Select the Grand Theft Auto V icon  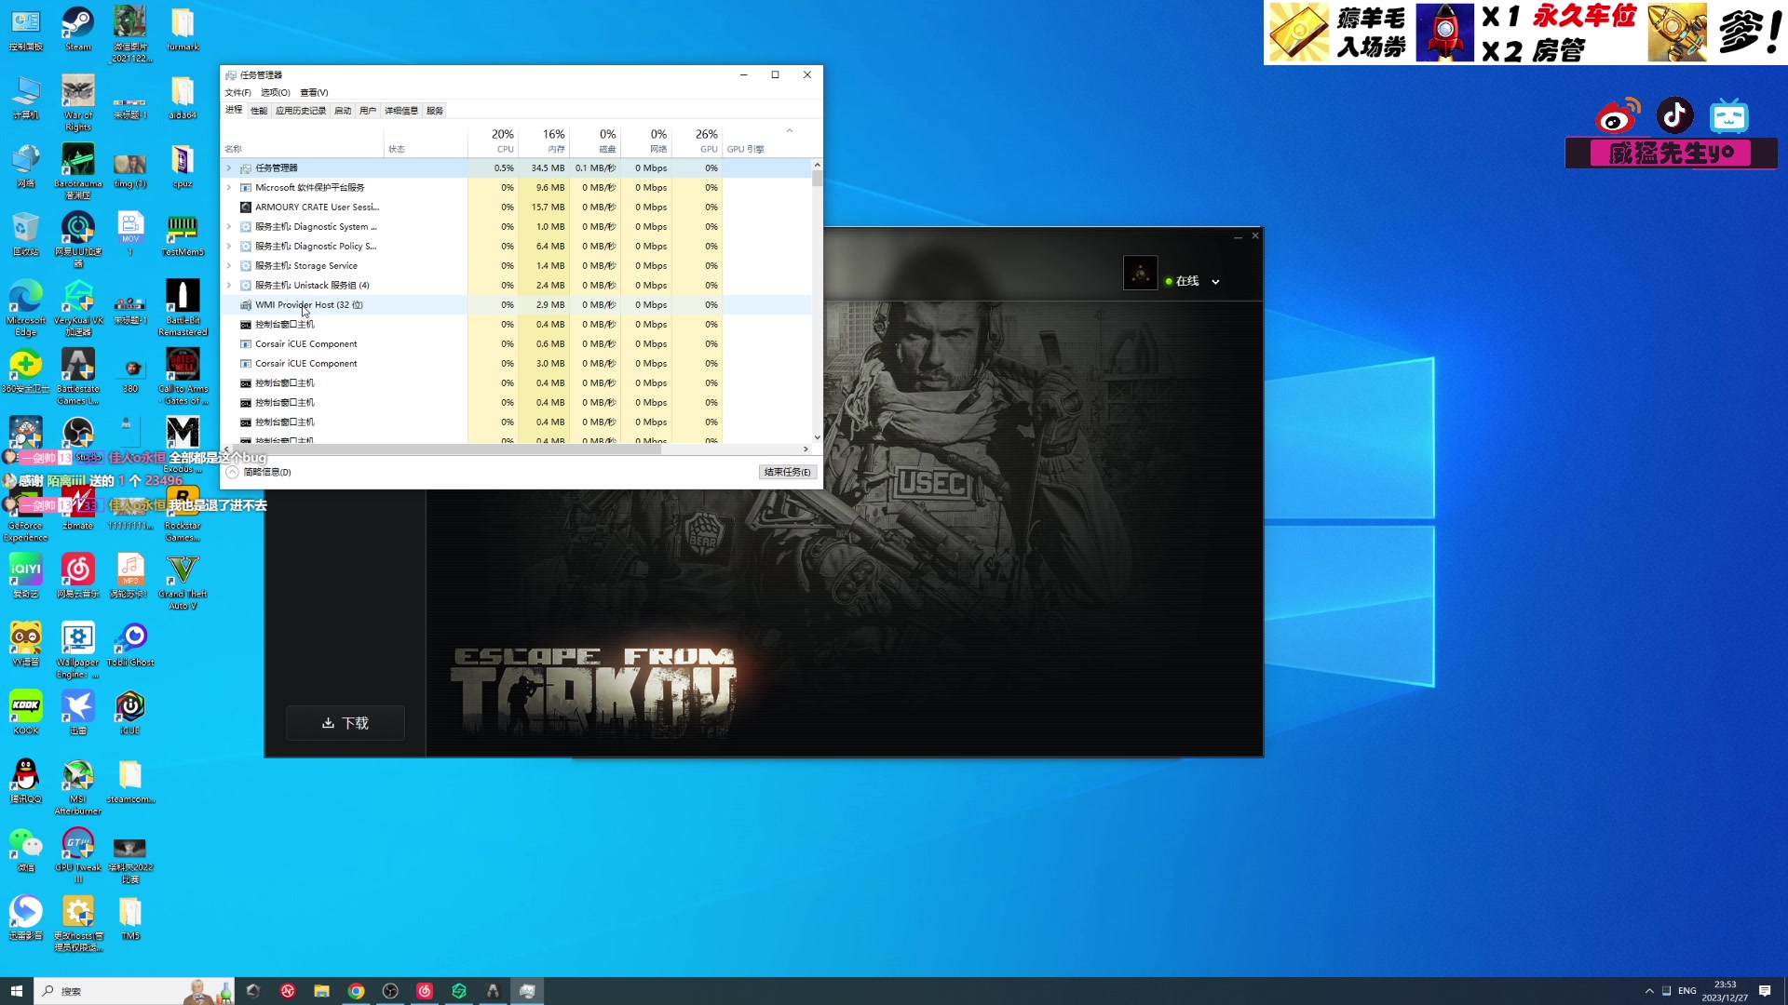coord(183,581)
